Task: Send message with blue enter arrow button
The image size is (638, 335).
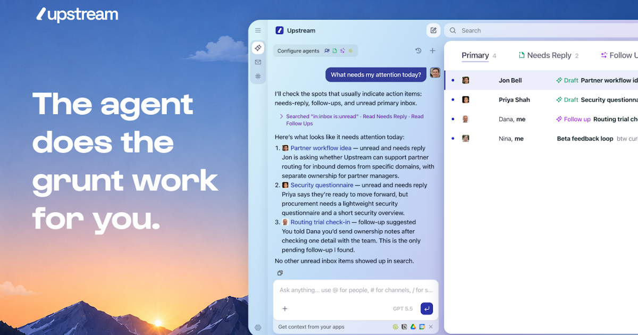Action: [x=426, y=308]
